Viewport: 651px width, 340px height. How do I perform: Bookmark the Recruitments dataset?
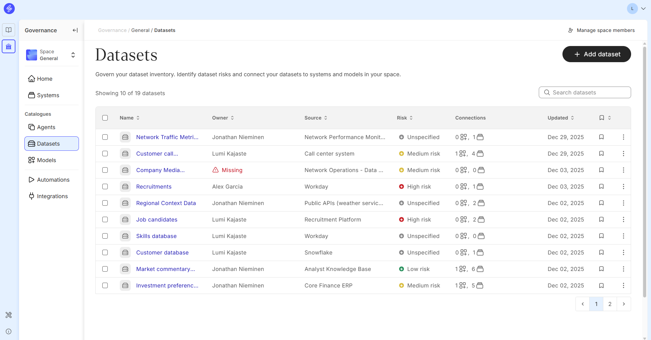click(601, 186)
